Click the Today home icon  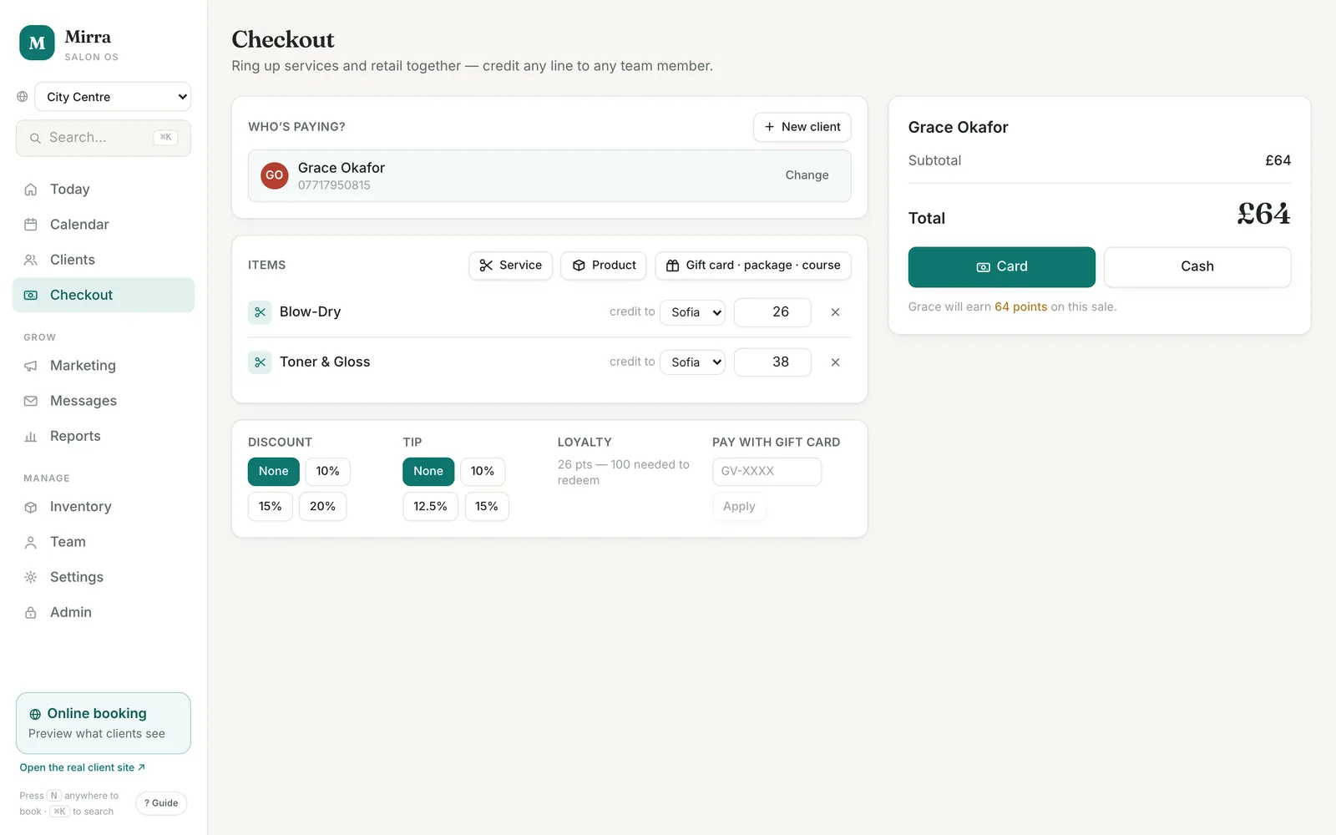coord(31,190)
